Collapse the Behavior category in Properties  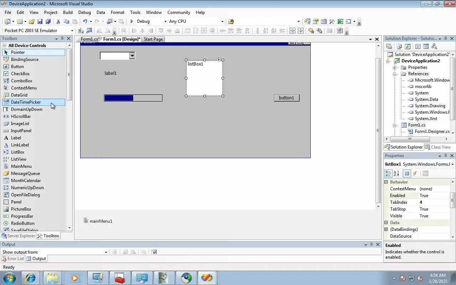(x=386, y=182)
